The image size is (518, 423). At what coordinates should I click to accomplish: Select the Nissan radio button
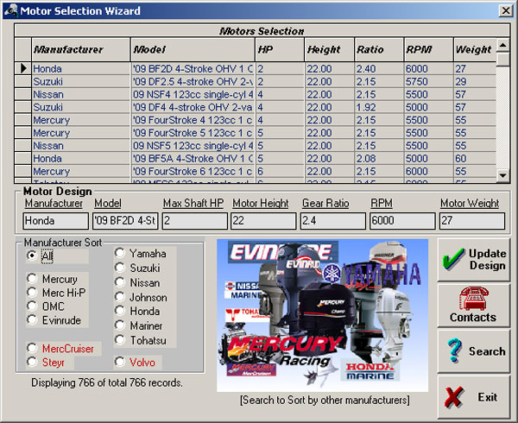coord(120,282)
